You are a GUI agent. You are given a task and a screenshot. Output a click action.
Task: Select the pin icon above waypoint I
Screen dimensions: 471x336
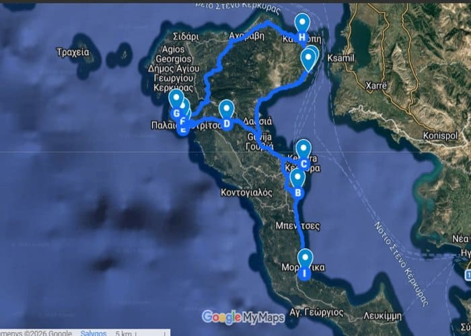click(305, 259)
